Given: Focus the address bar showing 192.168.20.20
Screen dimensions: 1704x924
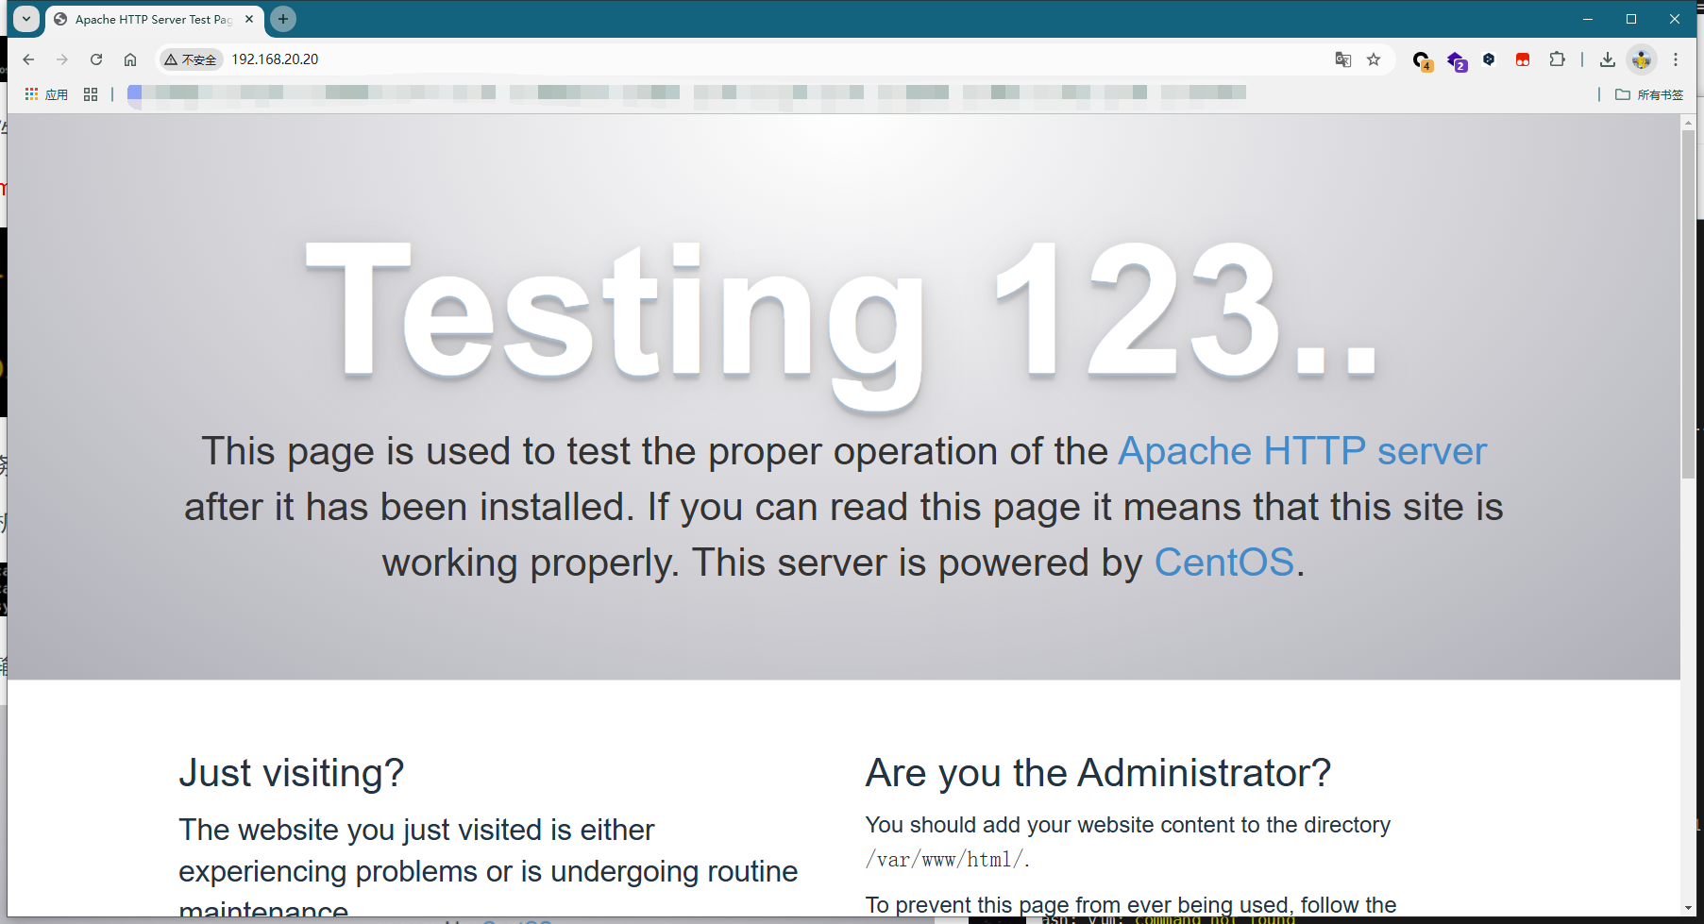Looking at the screenshot, I should click(774, 59).
